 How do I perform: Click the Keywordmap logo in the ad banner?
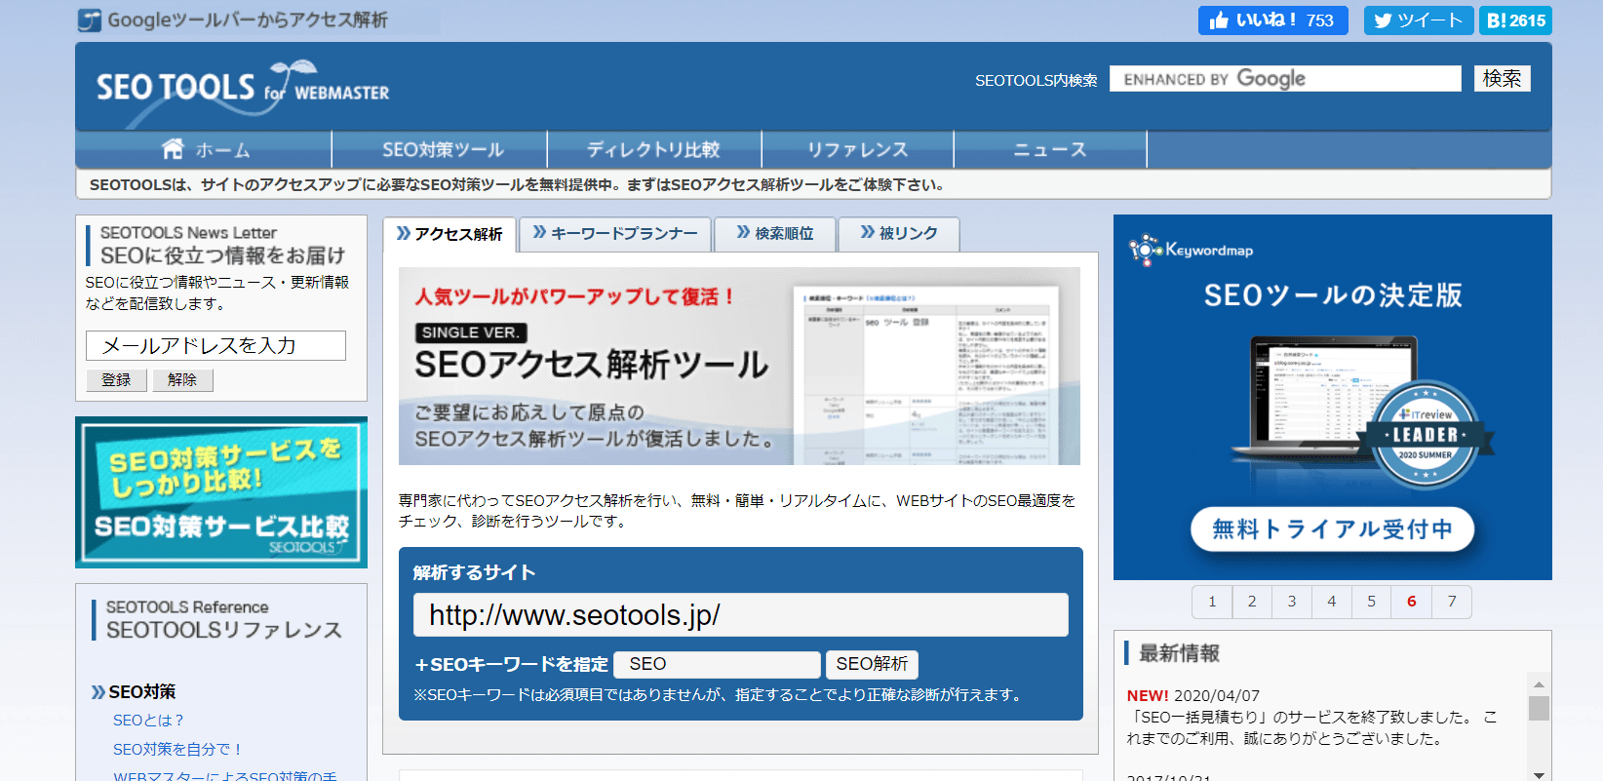pyautogui.click(x=1191, y=250)
